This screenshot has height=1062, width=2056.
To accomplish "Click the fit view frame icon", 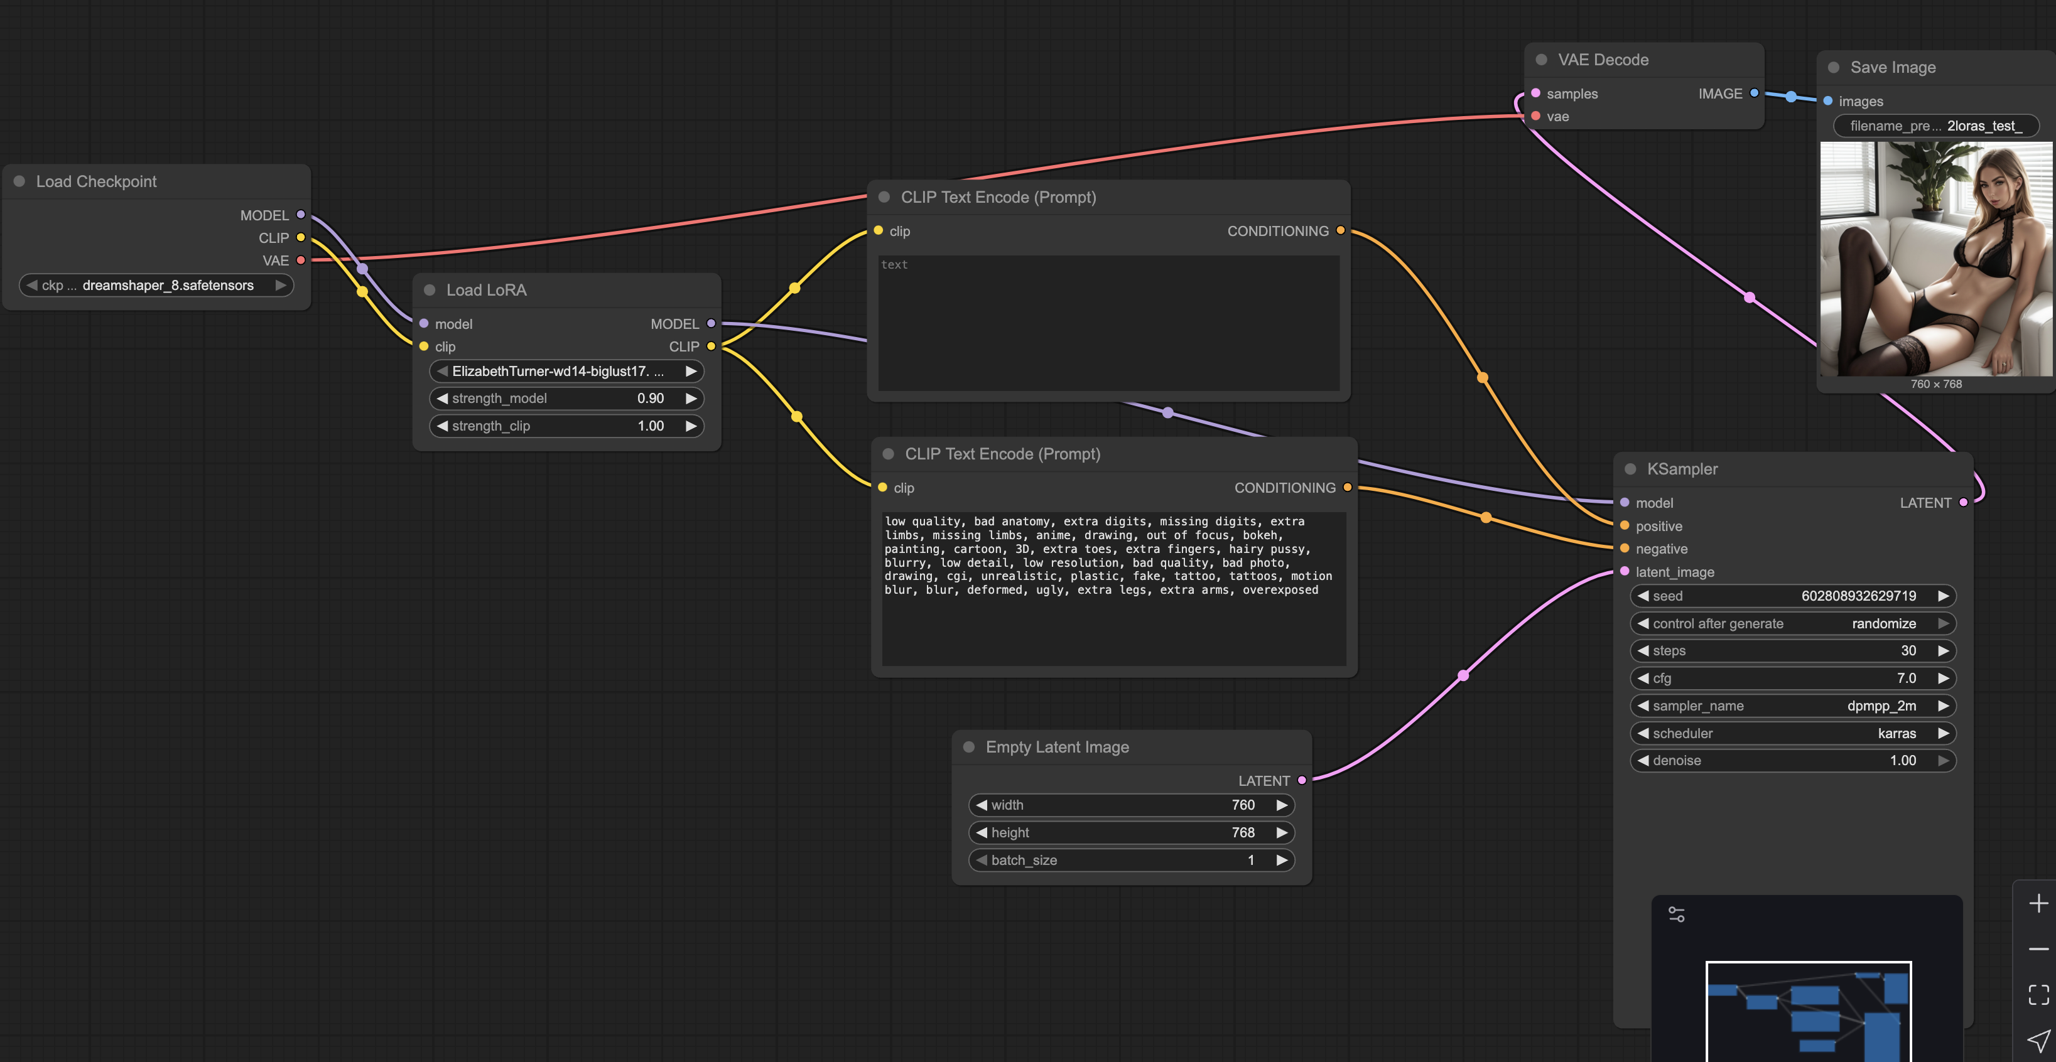I will pos(2038,994).
